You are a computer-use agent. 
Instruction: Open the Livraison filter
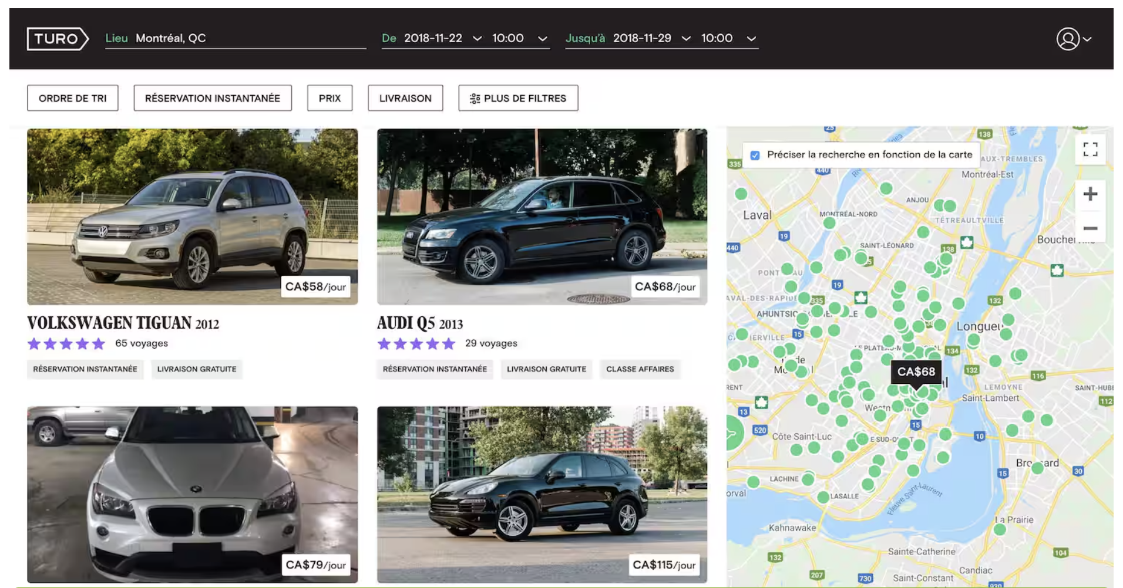tap(405, 98)
